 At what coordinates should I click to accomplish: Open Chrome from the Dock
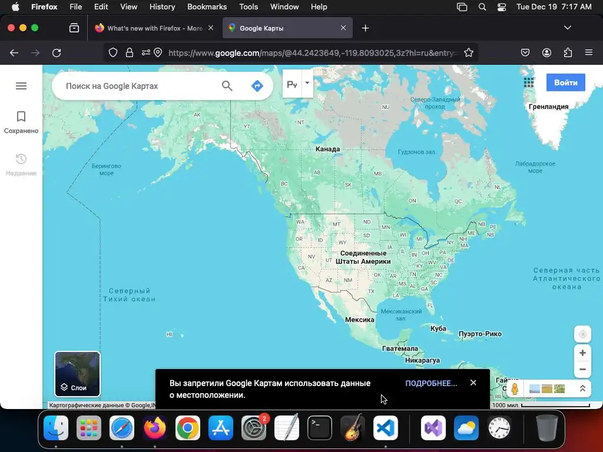188,428
